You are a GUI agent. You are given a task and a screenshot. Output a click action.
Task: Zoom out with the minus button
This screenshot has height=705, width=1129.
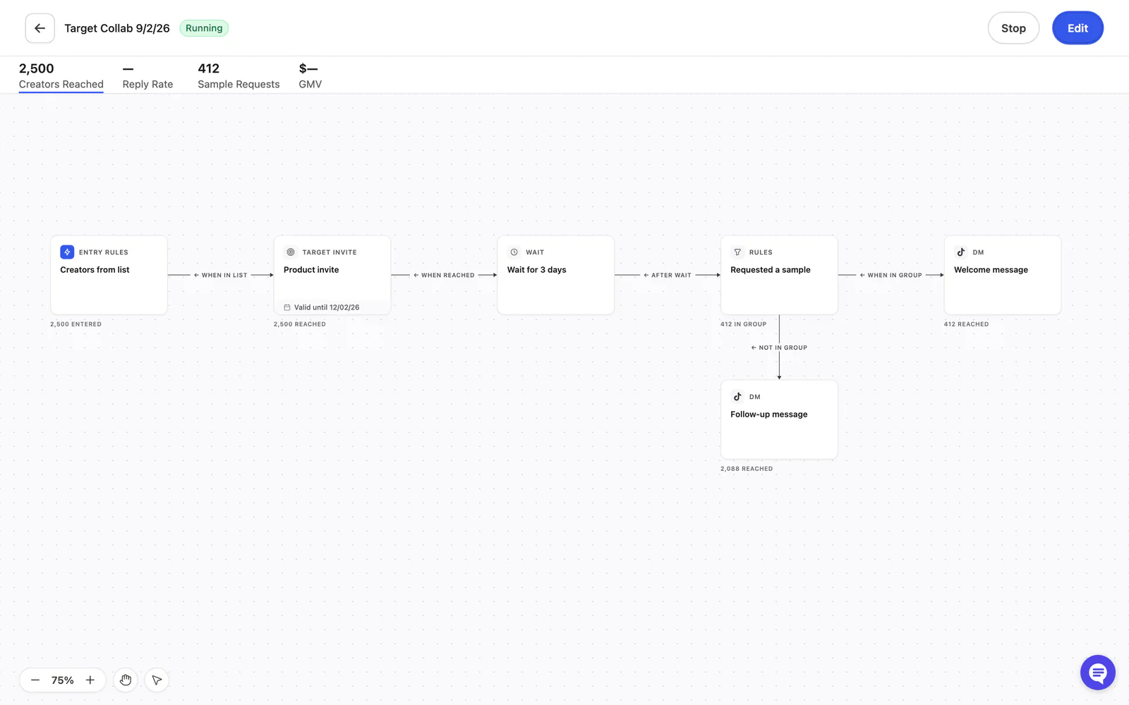(35, 680)
